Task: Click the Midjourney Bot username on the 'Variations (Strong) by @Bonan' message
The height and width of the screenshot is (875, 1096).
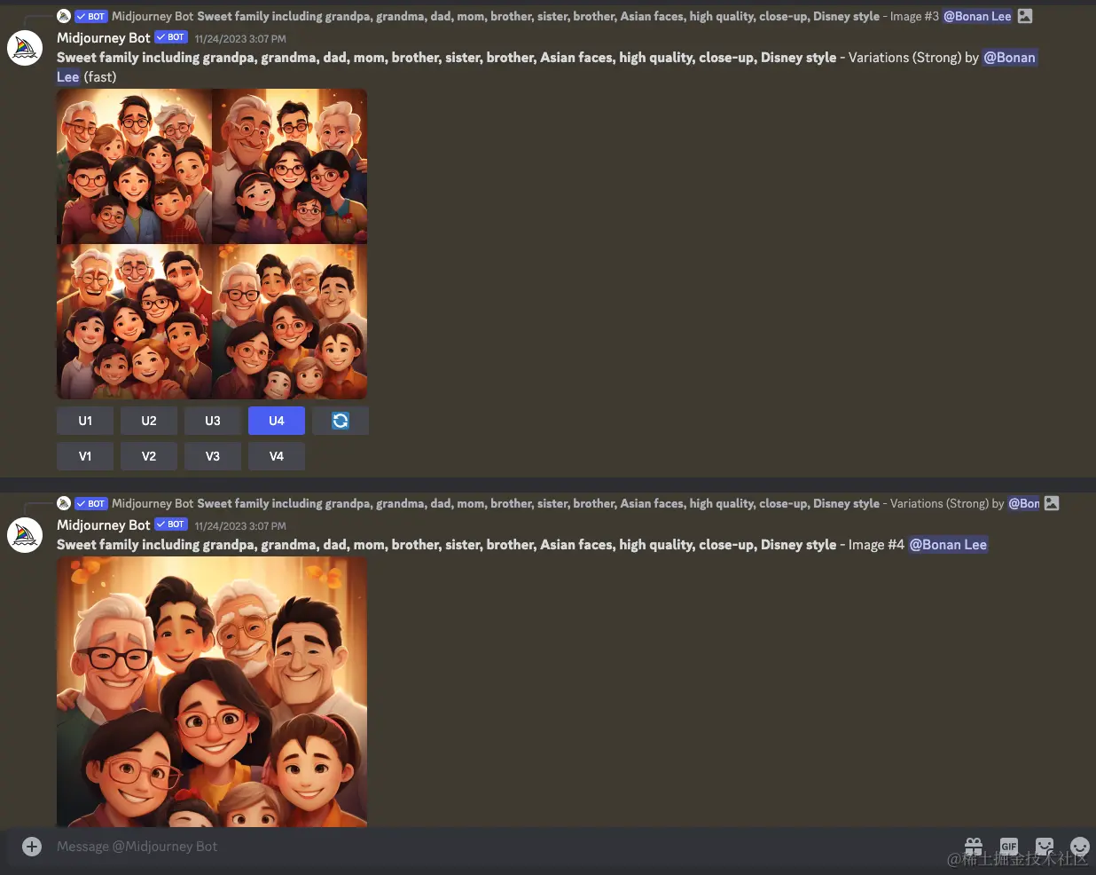Action: [104, 38]
